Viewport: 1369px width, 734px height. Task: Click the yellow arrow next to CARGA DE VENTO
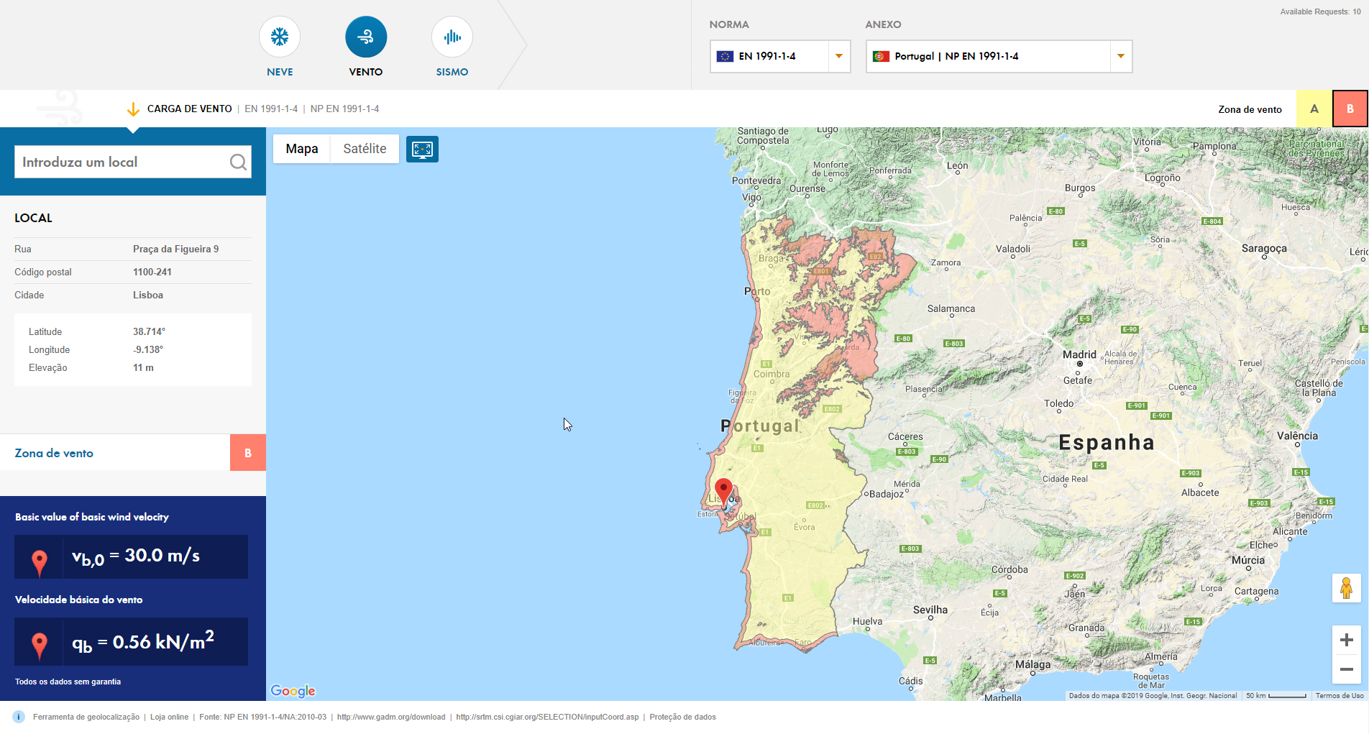coord(133,109)
